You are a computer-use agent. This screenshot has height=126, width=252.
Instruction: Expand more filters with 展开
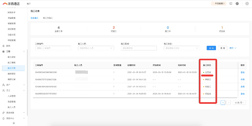[233, 48]
